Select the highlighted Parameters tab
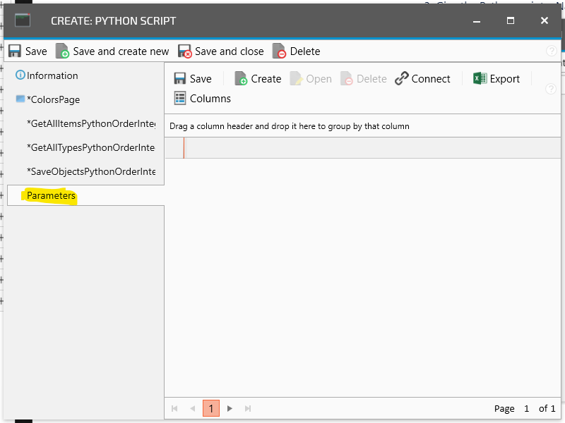 tap(51, 195)
